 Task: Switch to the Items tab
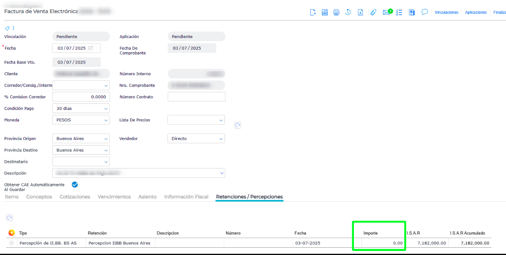pos(12,197)
